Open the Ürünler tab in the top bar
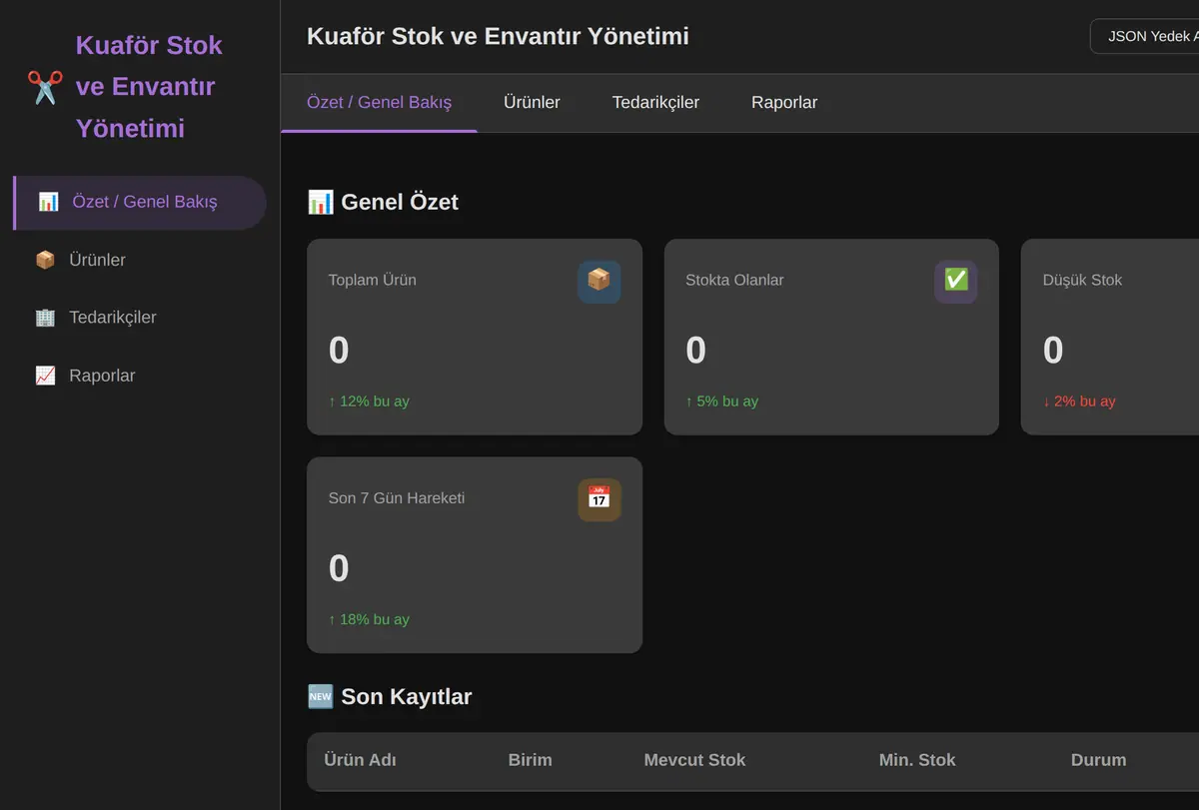 pyautogui.click(x=532, y=103)
